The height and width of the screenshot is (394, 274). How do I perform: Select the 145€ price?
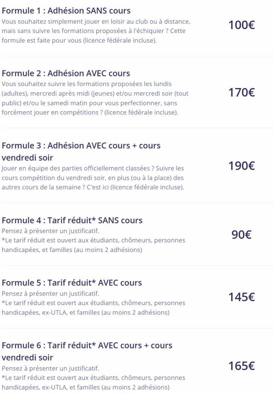[241, 297]
